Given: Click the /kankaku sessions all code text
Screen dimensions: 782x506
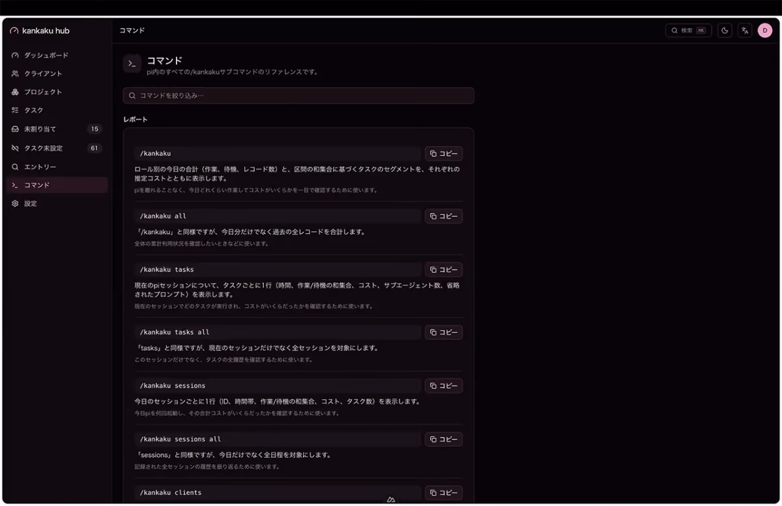Looking at the screenshot, I should pos(181,440).
